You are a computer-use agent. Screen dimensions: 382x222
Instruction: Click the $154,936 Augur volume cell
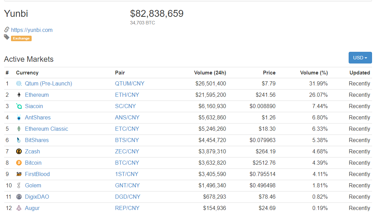click(215, 208)
